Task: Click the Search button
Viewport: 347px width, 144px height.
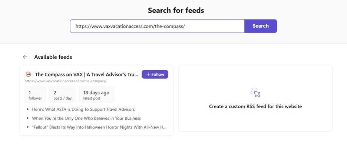Action: click(x=261, y=26)
